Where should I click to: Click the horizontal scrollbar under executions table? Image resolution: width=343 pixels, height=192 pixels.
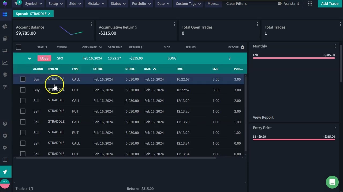pyautogui.click(x=116, y=158)
